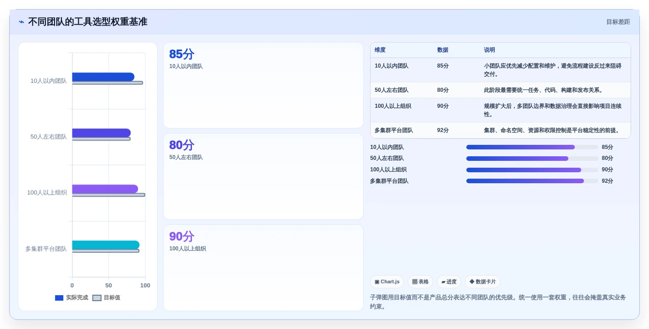Select the 数据卡片 chip
The height and width of the screenshot is (329, 649).
click(x=483, y=282)
